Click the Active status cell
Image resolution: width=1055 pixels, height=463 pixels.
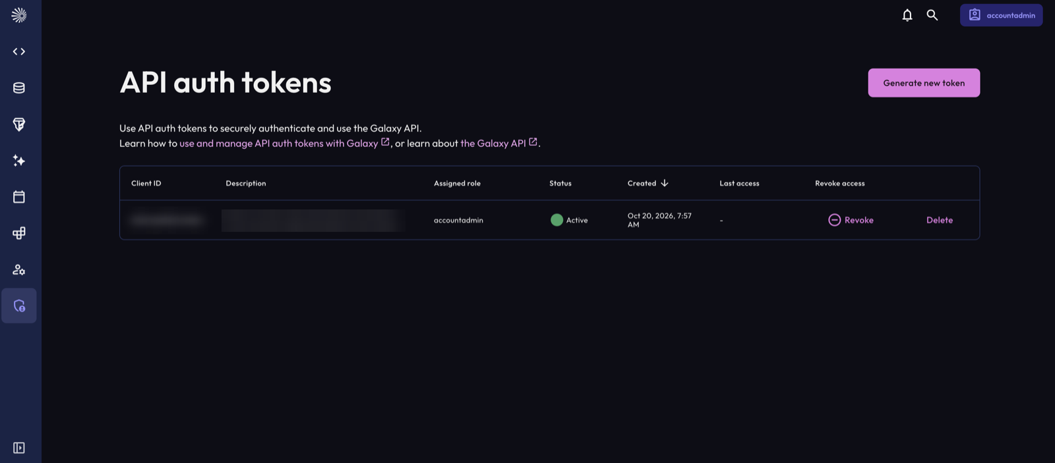[569, 220]
